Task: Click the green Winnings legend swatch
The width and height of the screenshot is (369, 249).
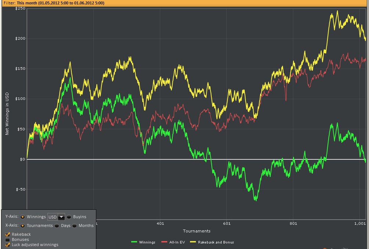Action: (134, 242)
